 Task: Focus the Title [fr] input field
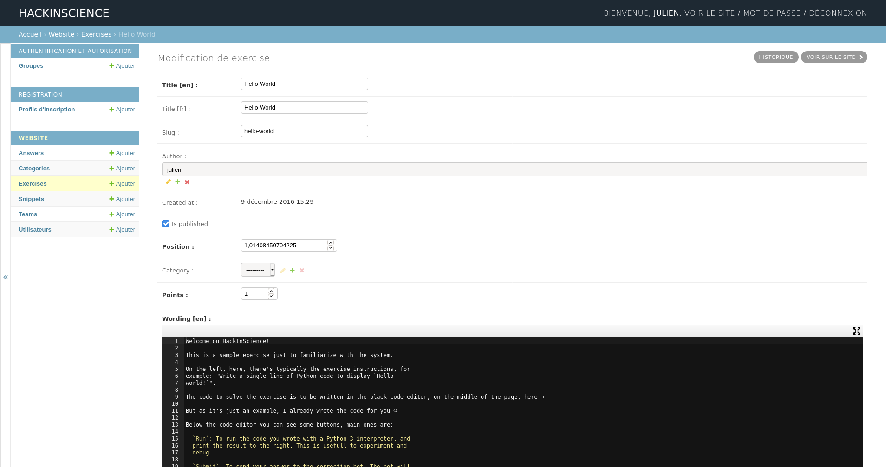(305, 108)
